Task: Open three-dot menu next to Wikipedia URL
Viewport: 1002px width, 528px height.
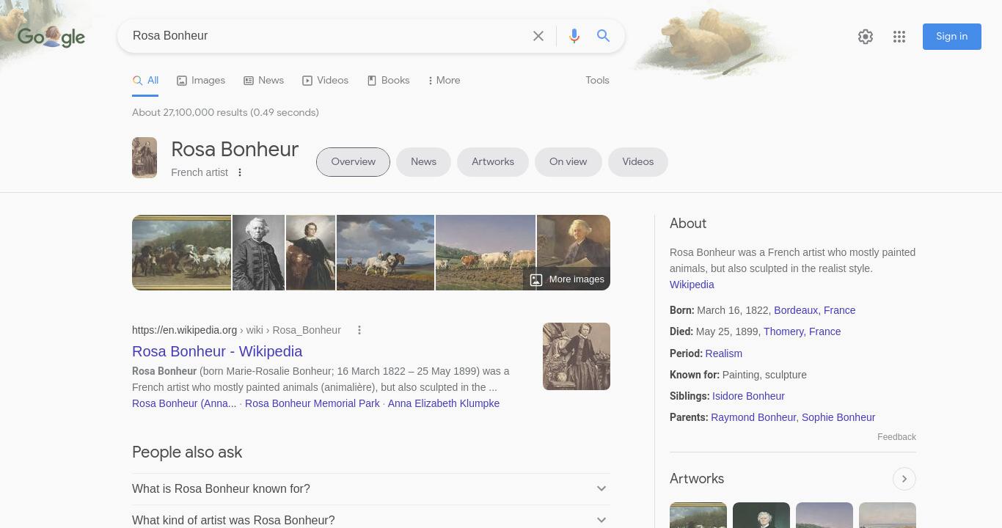Action: coord(359,330)
